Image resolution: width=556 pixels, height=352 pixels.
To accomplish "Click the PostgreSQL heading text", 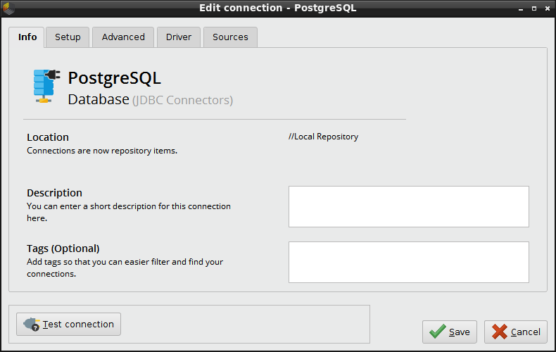I will point(114,78).
